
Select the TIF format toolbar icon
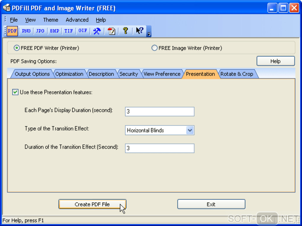69,31
